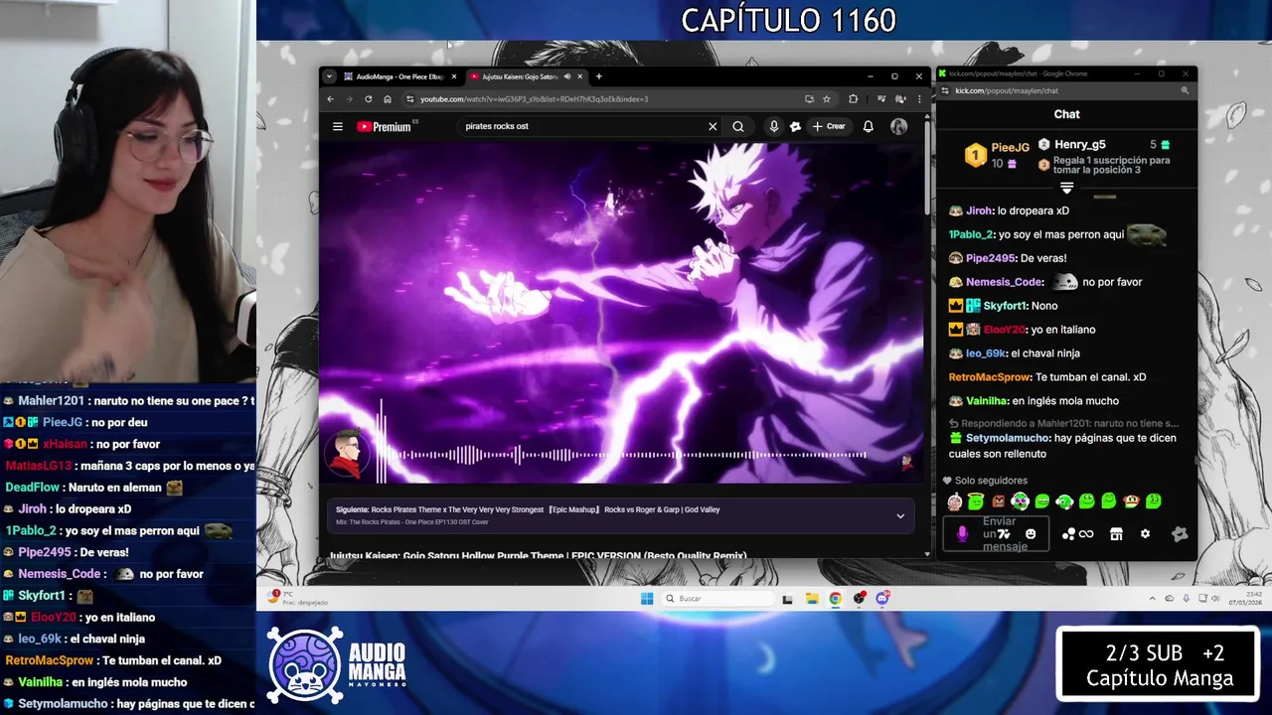Clear the YouTube search box text
Viewport: 1272px width, 715px height.
(x=713, y=126)
